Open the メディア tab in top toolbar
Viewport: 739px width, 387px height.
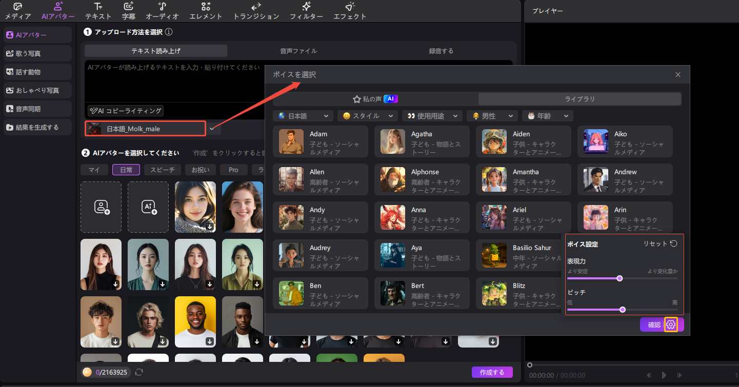(x=18, y=11)
